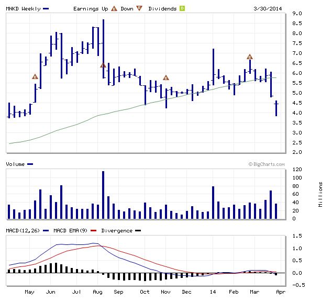Select the earnings marker on the chart near November

coord(166,78)
